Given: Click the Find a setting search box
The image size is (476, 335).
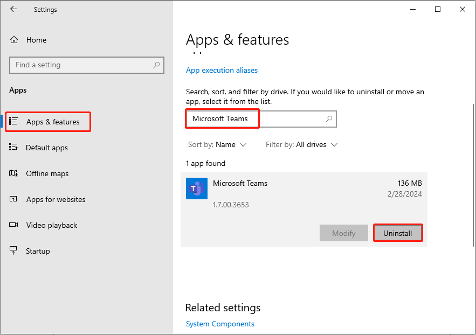Looking at the screenshot, I should [x=81, y=65].
